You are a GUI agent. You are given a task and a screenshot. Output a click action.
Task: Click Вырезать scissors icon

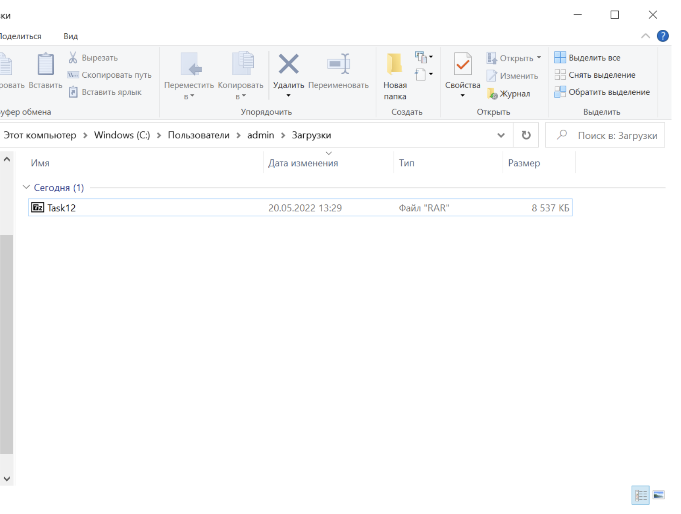(73, 58)
